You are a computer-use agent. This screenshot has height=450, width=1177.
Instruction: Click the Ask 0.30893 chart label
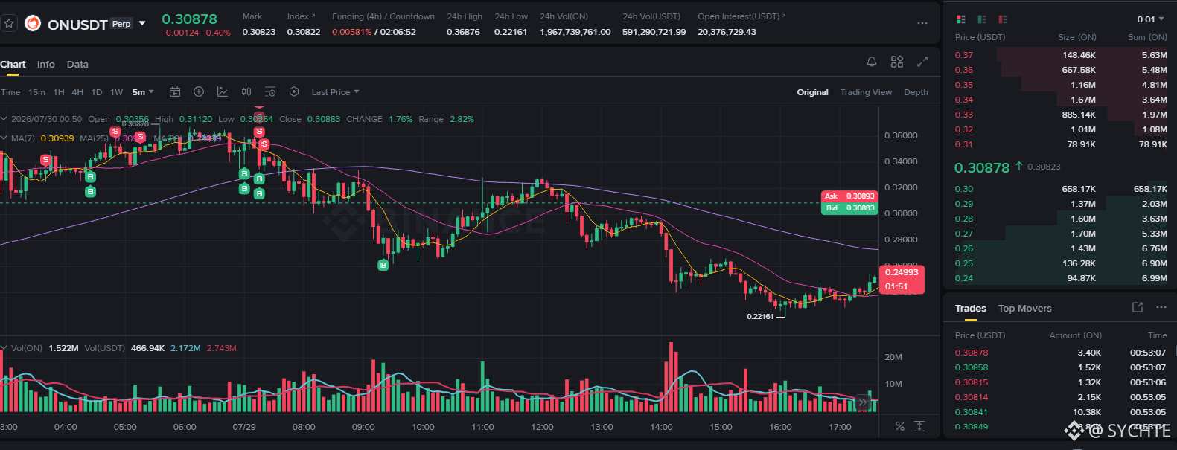pos(849,196)
